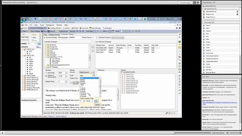Click the Active Orders status link
This screenshot has height=136, width=242.
61,116
